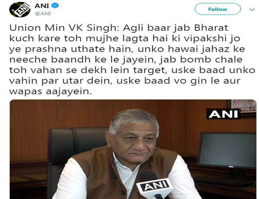Open the VK Singh interview photo
The width and height of the screenshot is (259, 199).
(x=133, y=149)
